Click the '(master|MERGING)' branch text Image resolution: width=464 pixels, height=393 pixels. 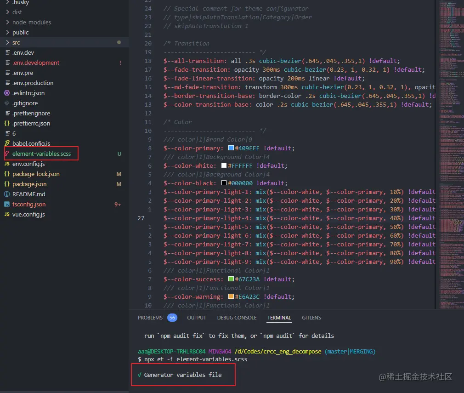(350, 352)
